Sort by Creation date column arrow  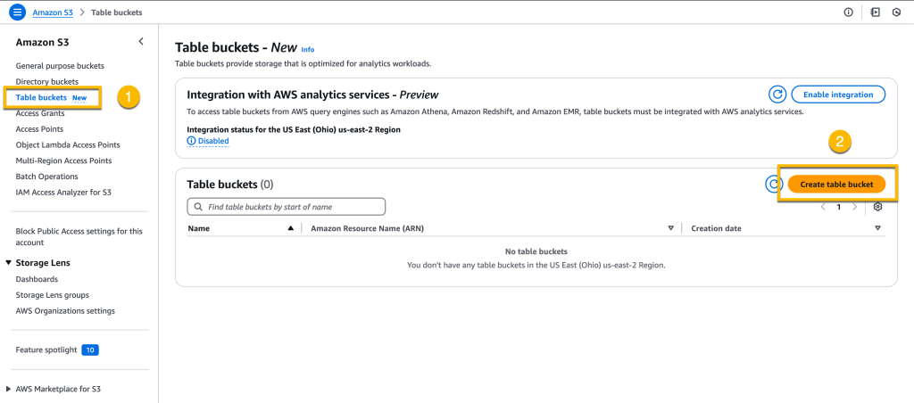click(878, 228)
